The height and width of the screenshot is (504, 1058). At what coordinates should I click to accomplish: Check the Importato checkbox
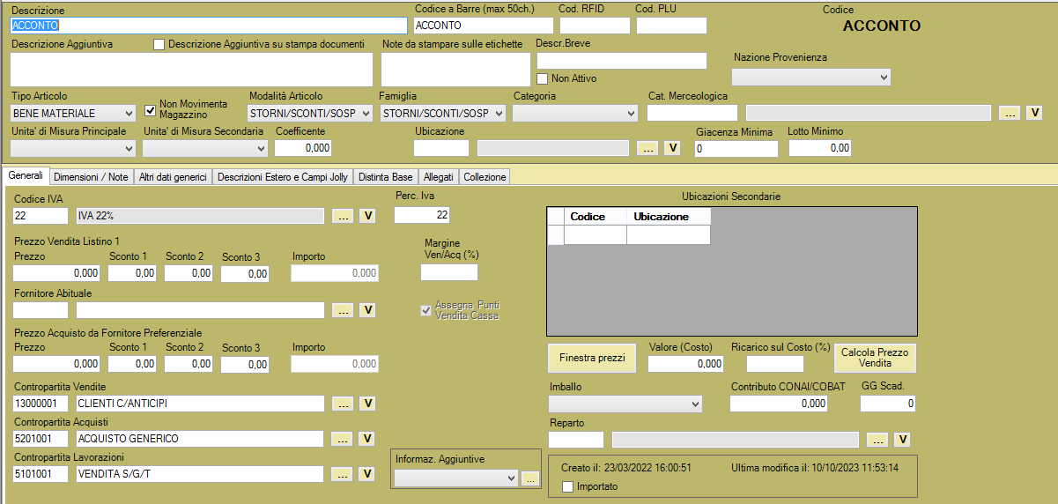567,486
